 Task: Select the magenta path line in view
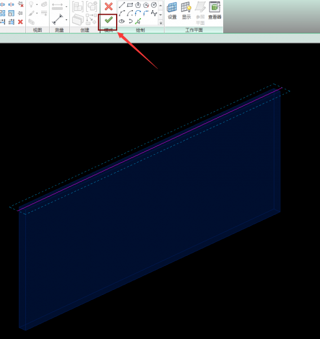[x=150, y=149]
